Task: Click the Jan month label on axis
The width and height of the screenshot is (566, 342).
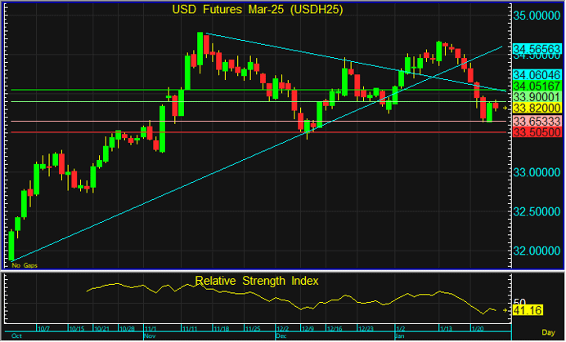Action: click(400, 335)
